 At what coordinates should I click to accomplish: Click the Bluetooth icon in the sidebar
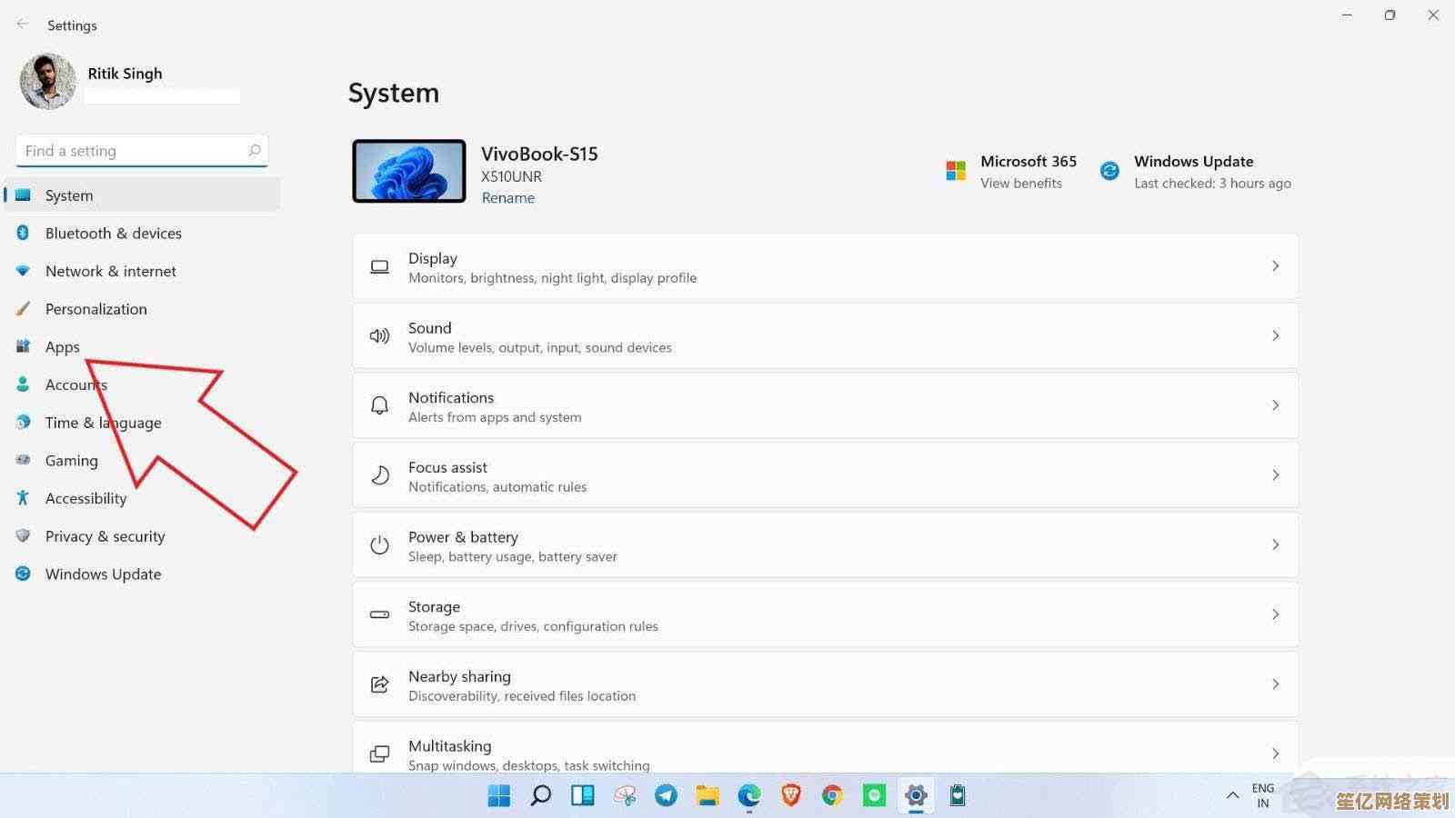coord(23,233)
